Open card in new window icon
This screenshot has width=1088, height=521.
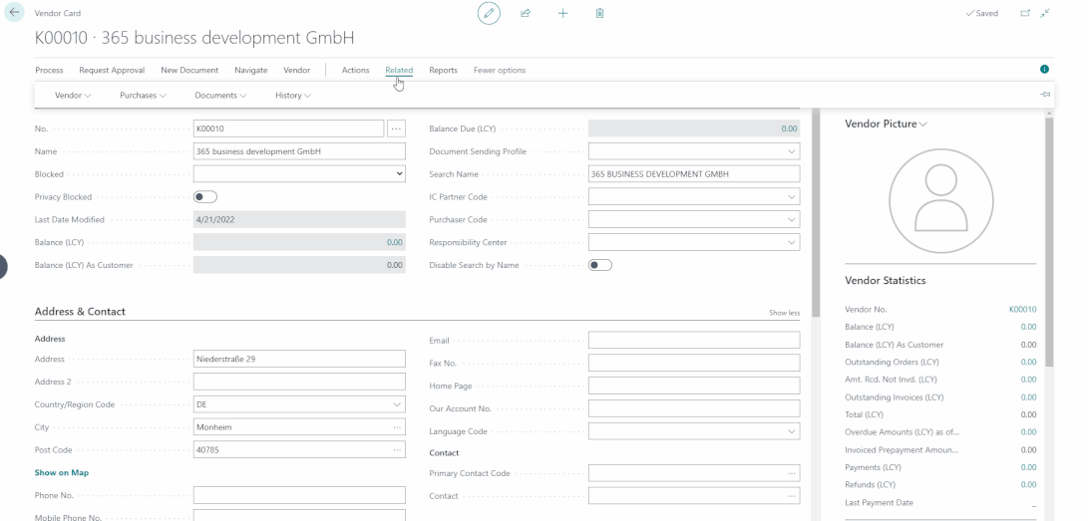click(1025, 13)
